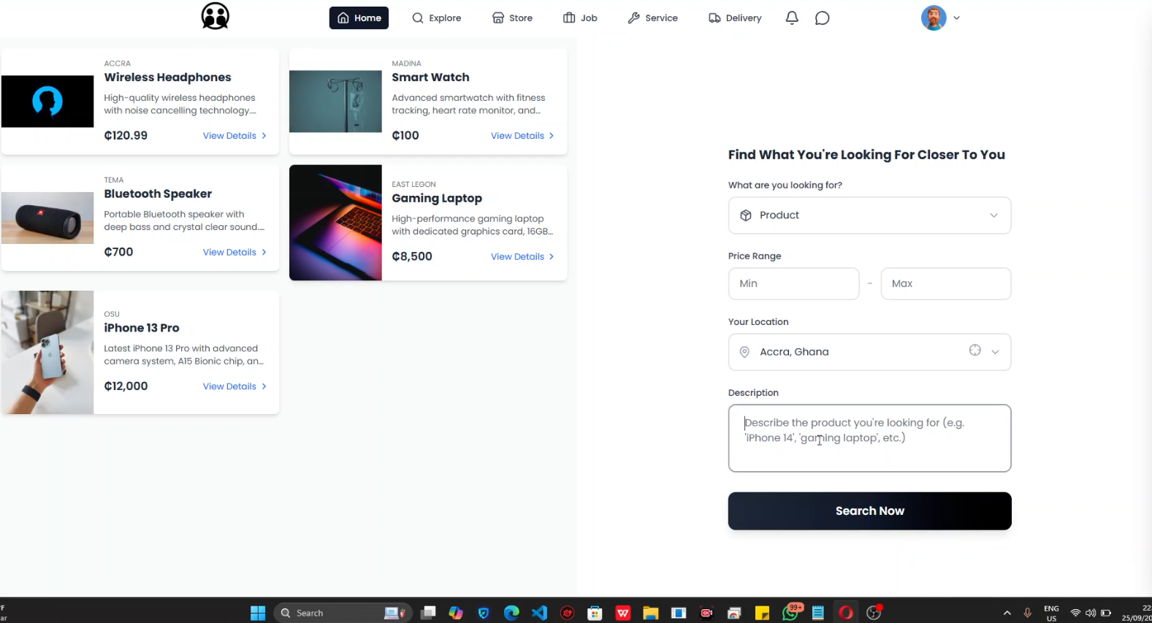Image resolution: width=1152 pixels, height=623 pixels.
Task: Click the Max price field
Action: coord(946,283)
